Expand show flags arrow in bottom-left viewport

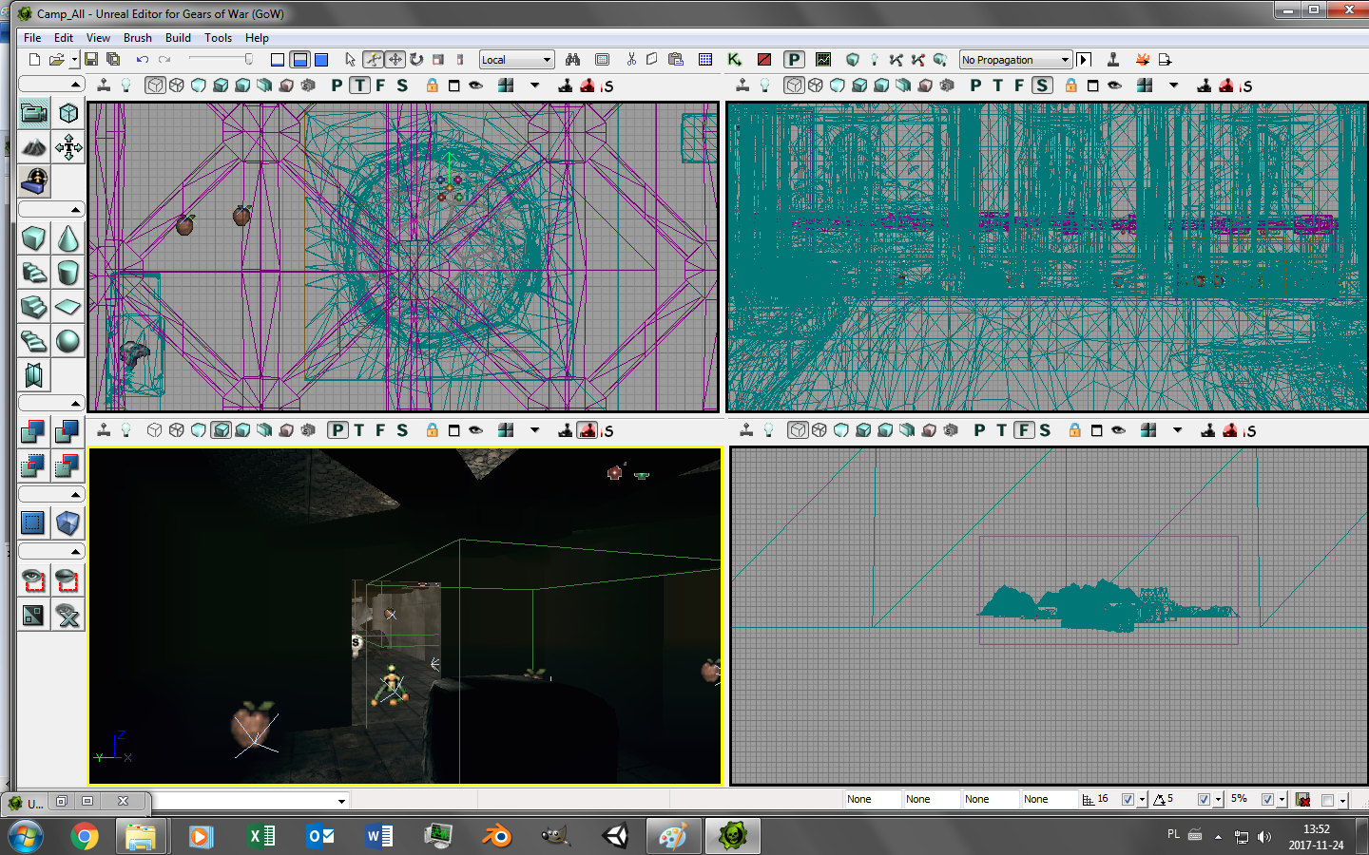pos(535,430)
